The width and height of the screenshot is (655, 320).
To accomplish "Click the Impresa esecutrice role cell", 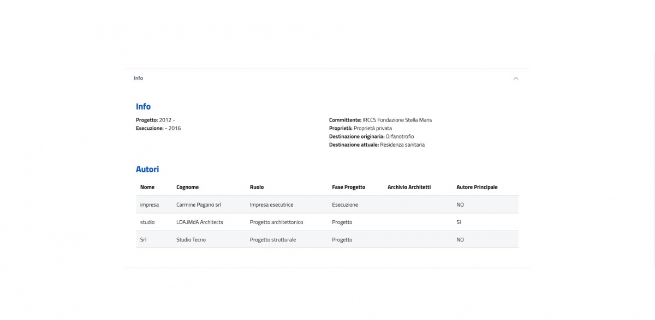I will [271, 204].
